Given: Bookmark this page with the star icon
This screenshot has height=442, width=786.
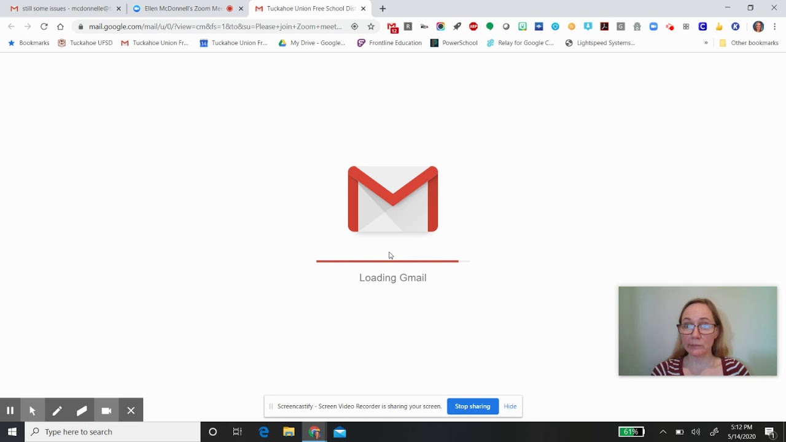Looking at the screenshot, I should pyautogui.click(x=371, y=26).
